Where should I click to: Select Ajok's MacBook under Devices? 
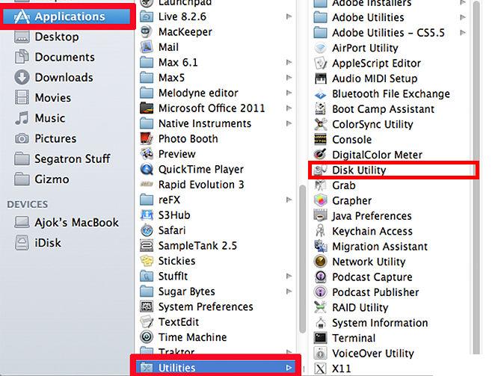pos(76,222)
